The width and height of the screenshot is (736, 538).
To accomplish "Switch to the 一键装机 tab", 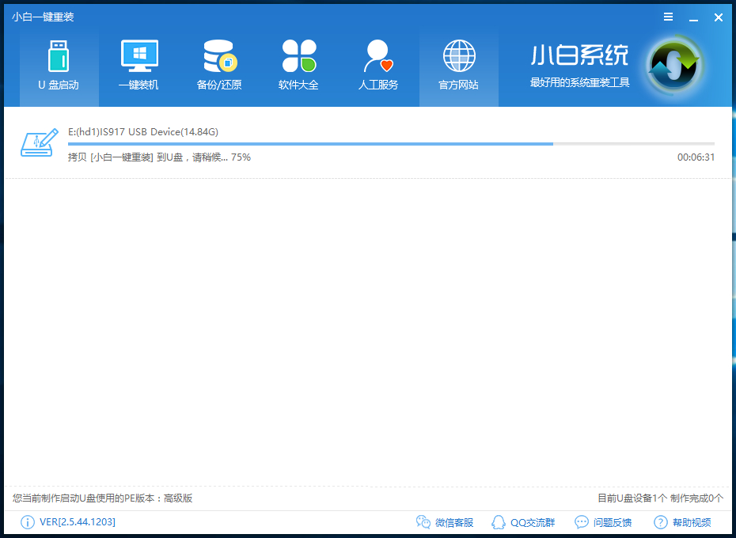I will pyautogui.click(x=138, y=65).
